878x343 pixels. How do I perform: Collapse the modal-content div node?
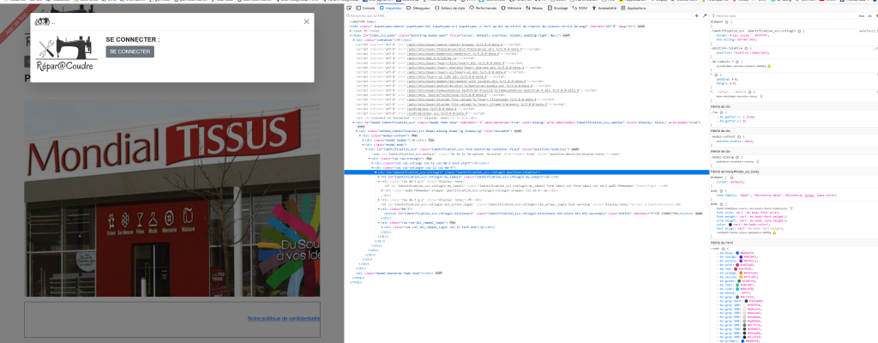362,135
